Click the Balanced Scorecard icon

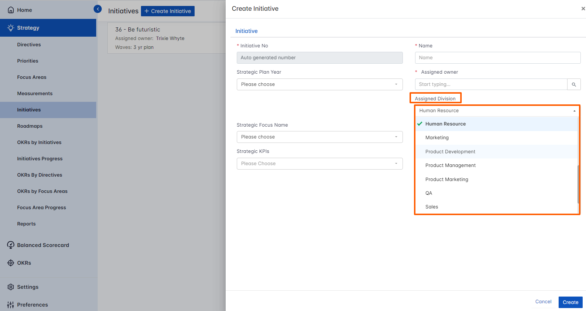[11, 245]
